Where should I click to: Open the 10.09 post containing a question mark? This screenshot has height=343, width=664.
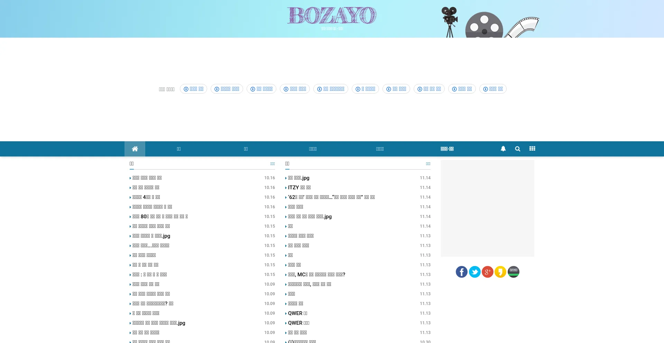tap(153, 304)
